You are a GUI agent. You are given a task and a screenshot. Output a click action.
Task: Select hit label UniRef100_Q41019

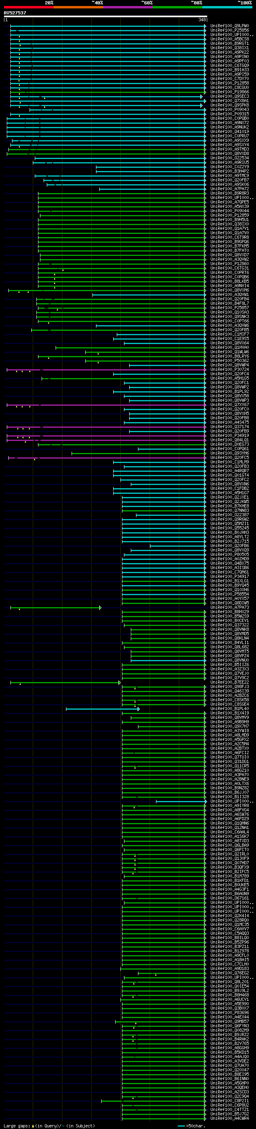pos(230,131)
